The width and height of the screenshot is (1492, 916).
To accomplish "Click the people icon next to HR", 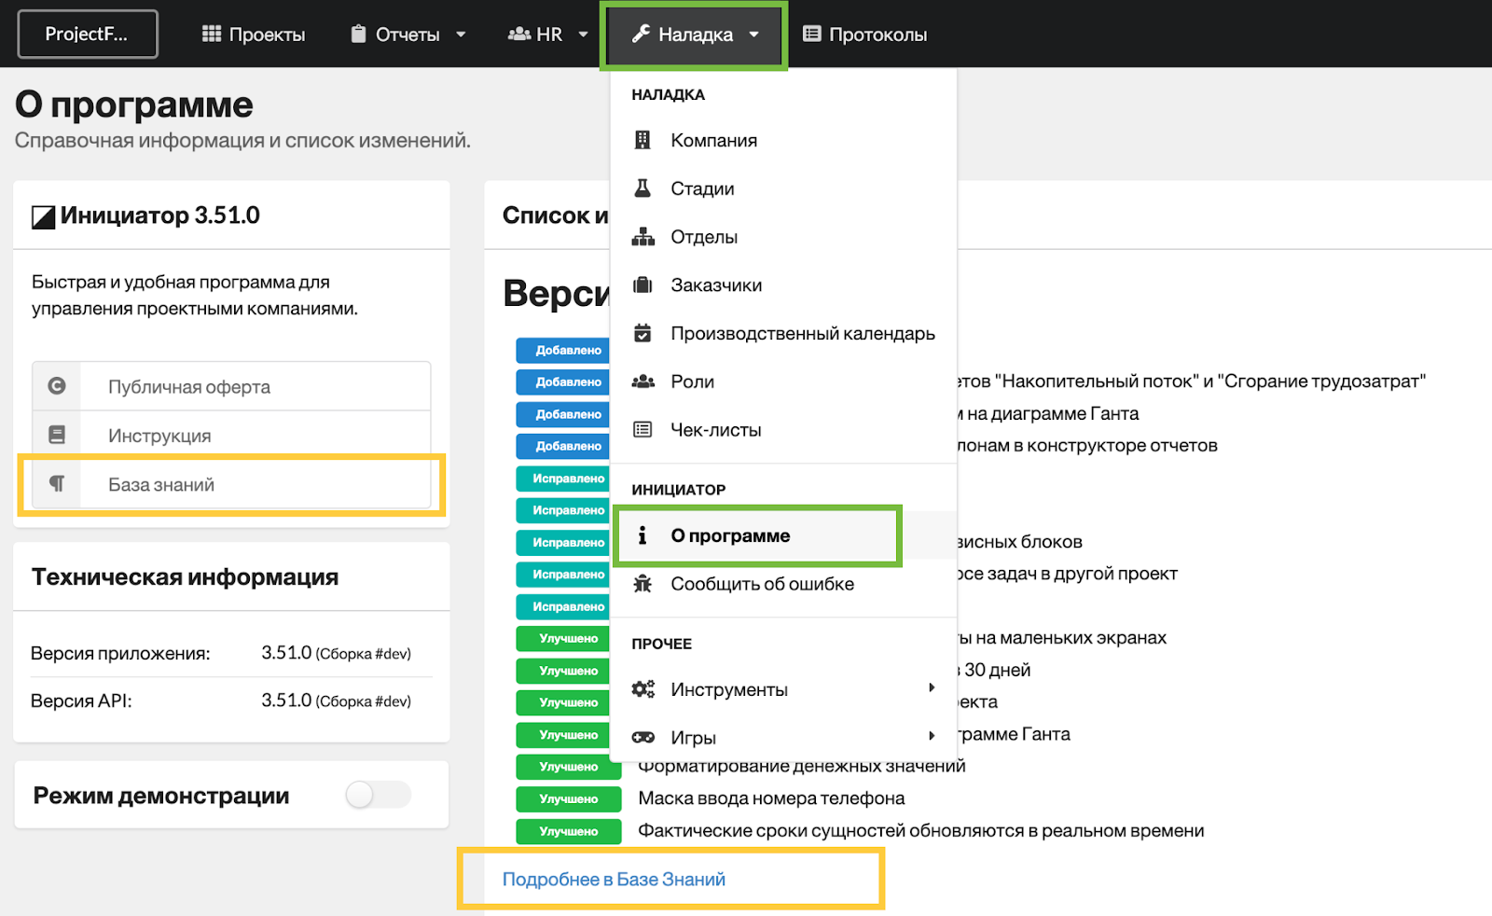I will [518, 35].
